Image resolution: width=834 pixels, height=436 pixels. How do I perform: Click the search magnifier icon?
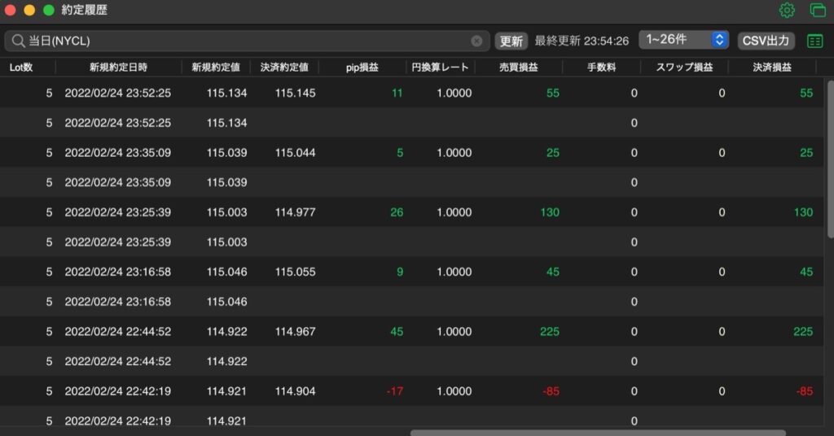[18, 41]
